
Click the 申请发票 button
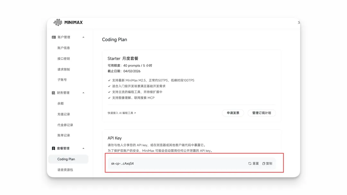(233, 113)
